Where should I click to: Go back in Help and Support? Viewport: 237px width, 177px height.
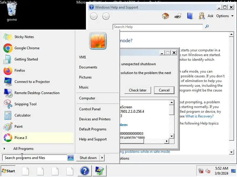tap(94, 16)
